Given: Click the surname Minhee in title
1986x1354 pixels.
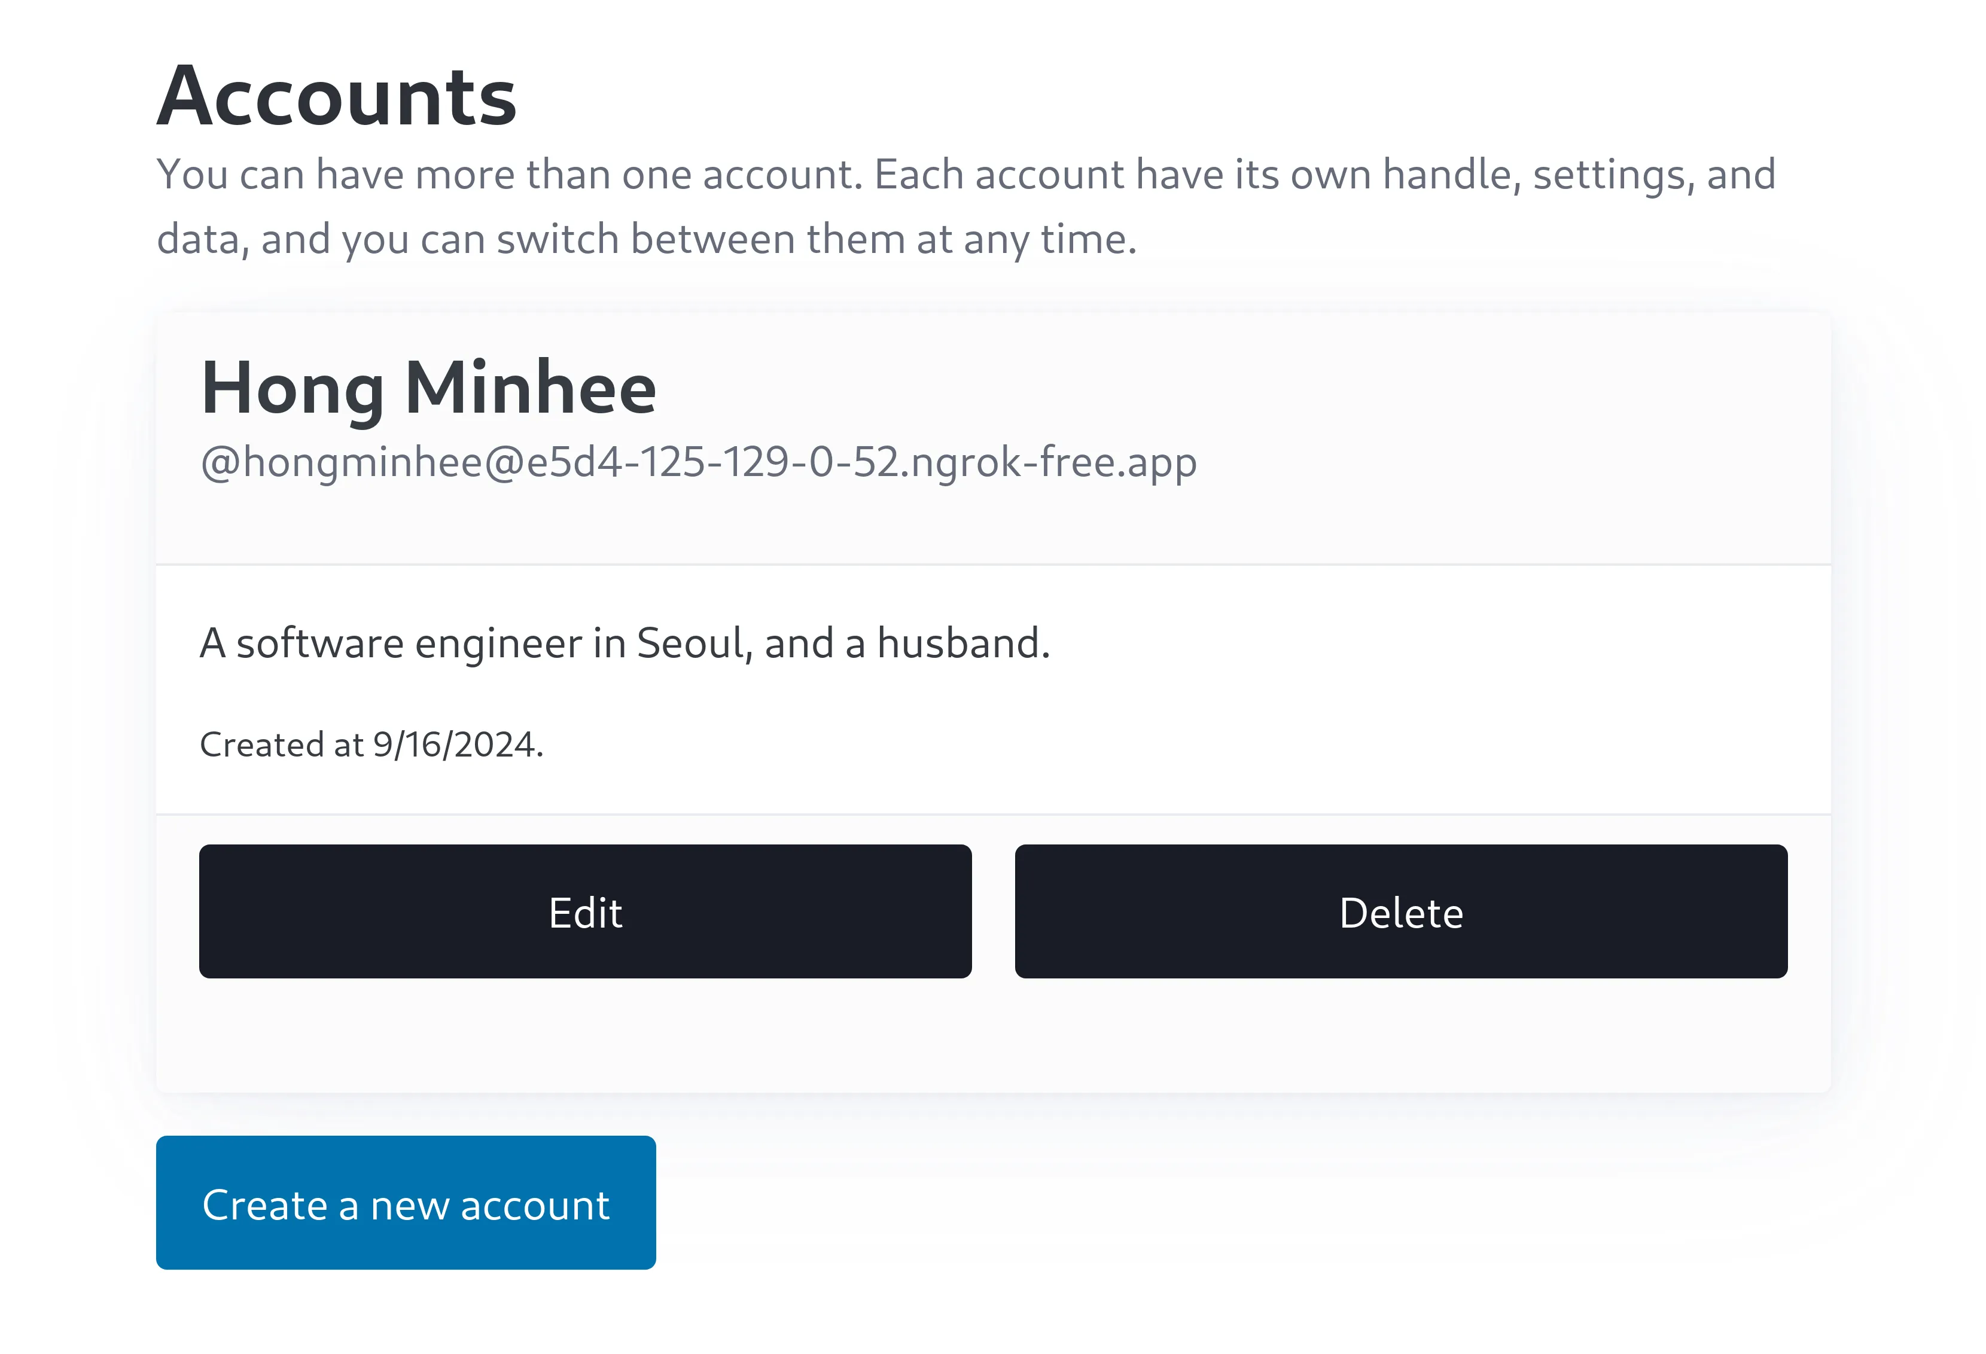Looking at the screenshot, I should tap(531, 389).
